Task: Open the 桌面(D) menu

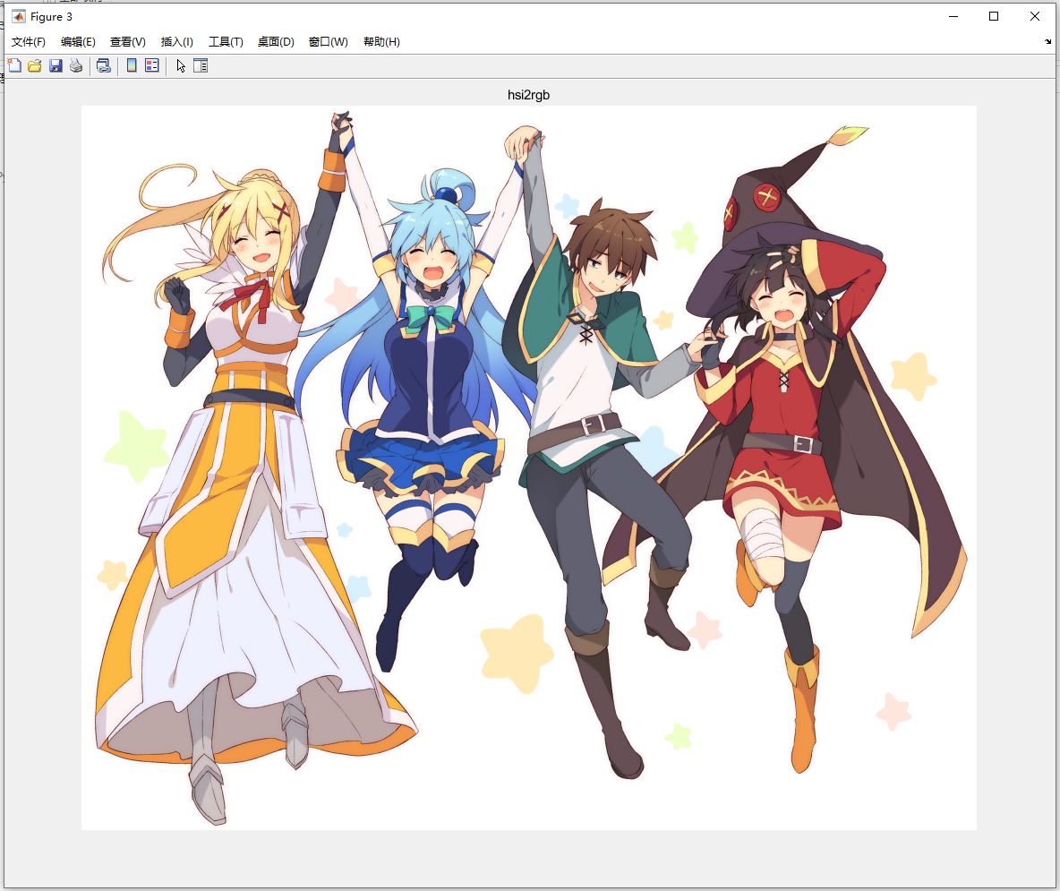Action: [276, 42]
